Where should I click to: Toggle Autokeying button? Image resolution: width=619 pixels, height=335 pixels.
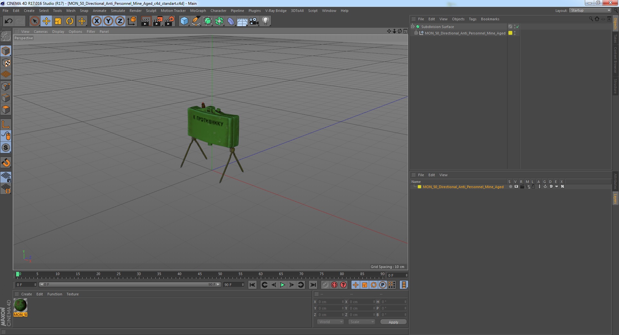click(x=334, y=285)
